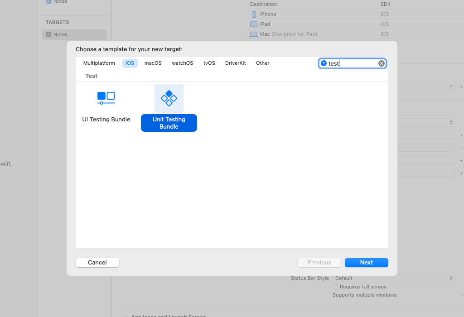The width and height of the screenshot is (464, 317).
Task: Click the Unit Testing Bundle label
Action: (x=169, y=123)
